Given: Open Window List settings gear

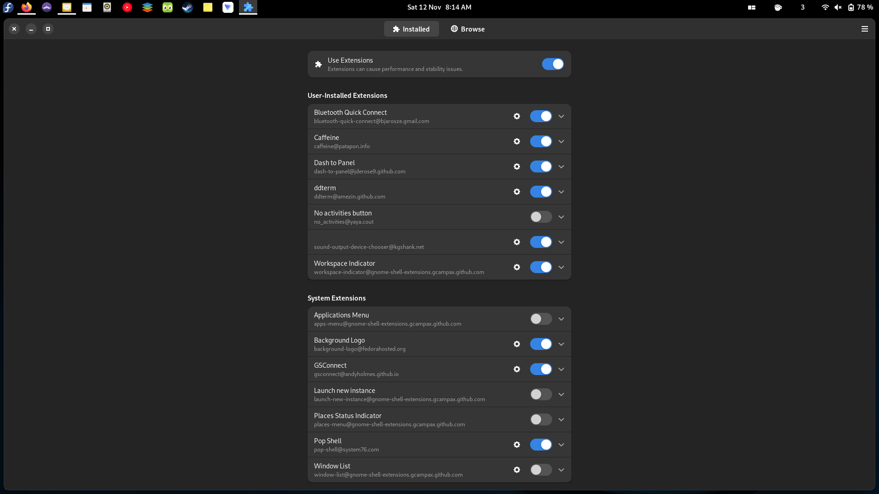Looking at the screenshot, I should tap(517, 470).
